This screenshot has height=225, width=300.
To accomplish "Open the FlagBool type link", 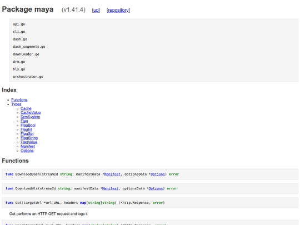I will click(x=28, y=125).
